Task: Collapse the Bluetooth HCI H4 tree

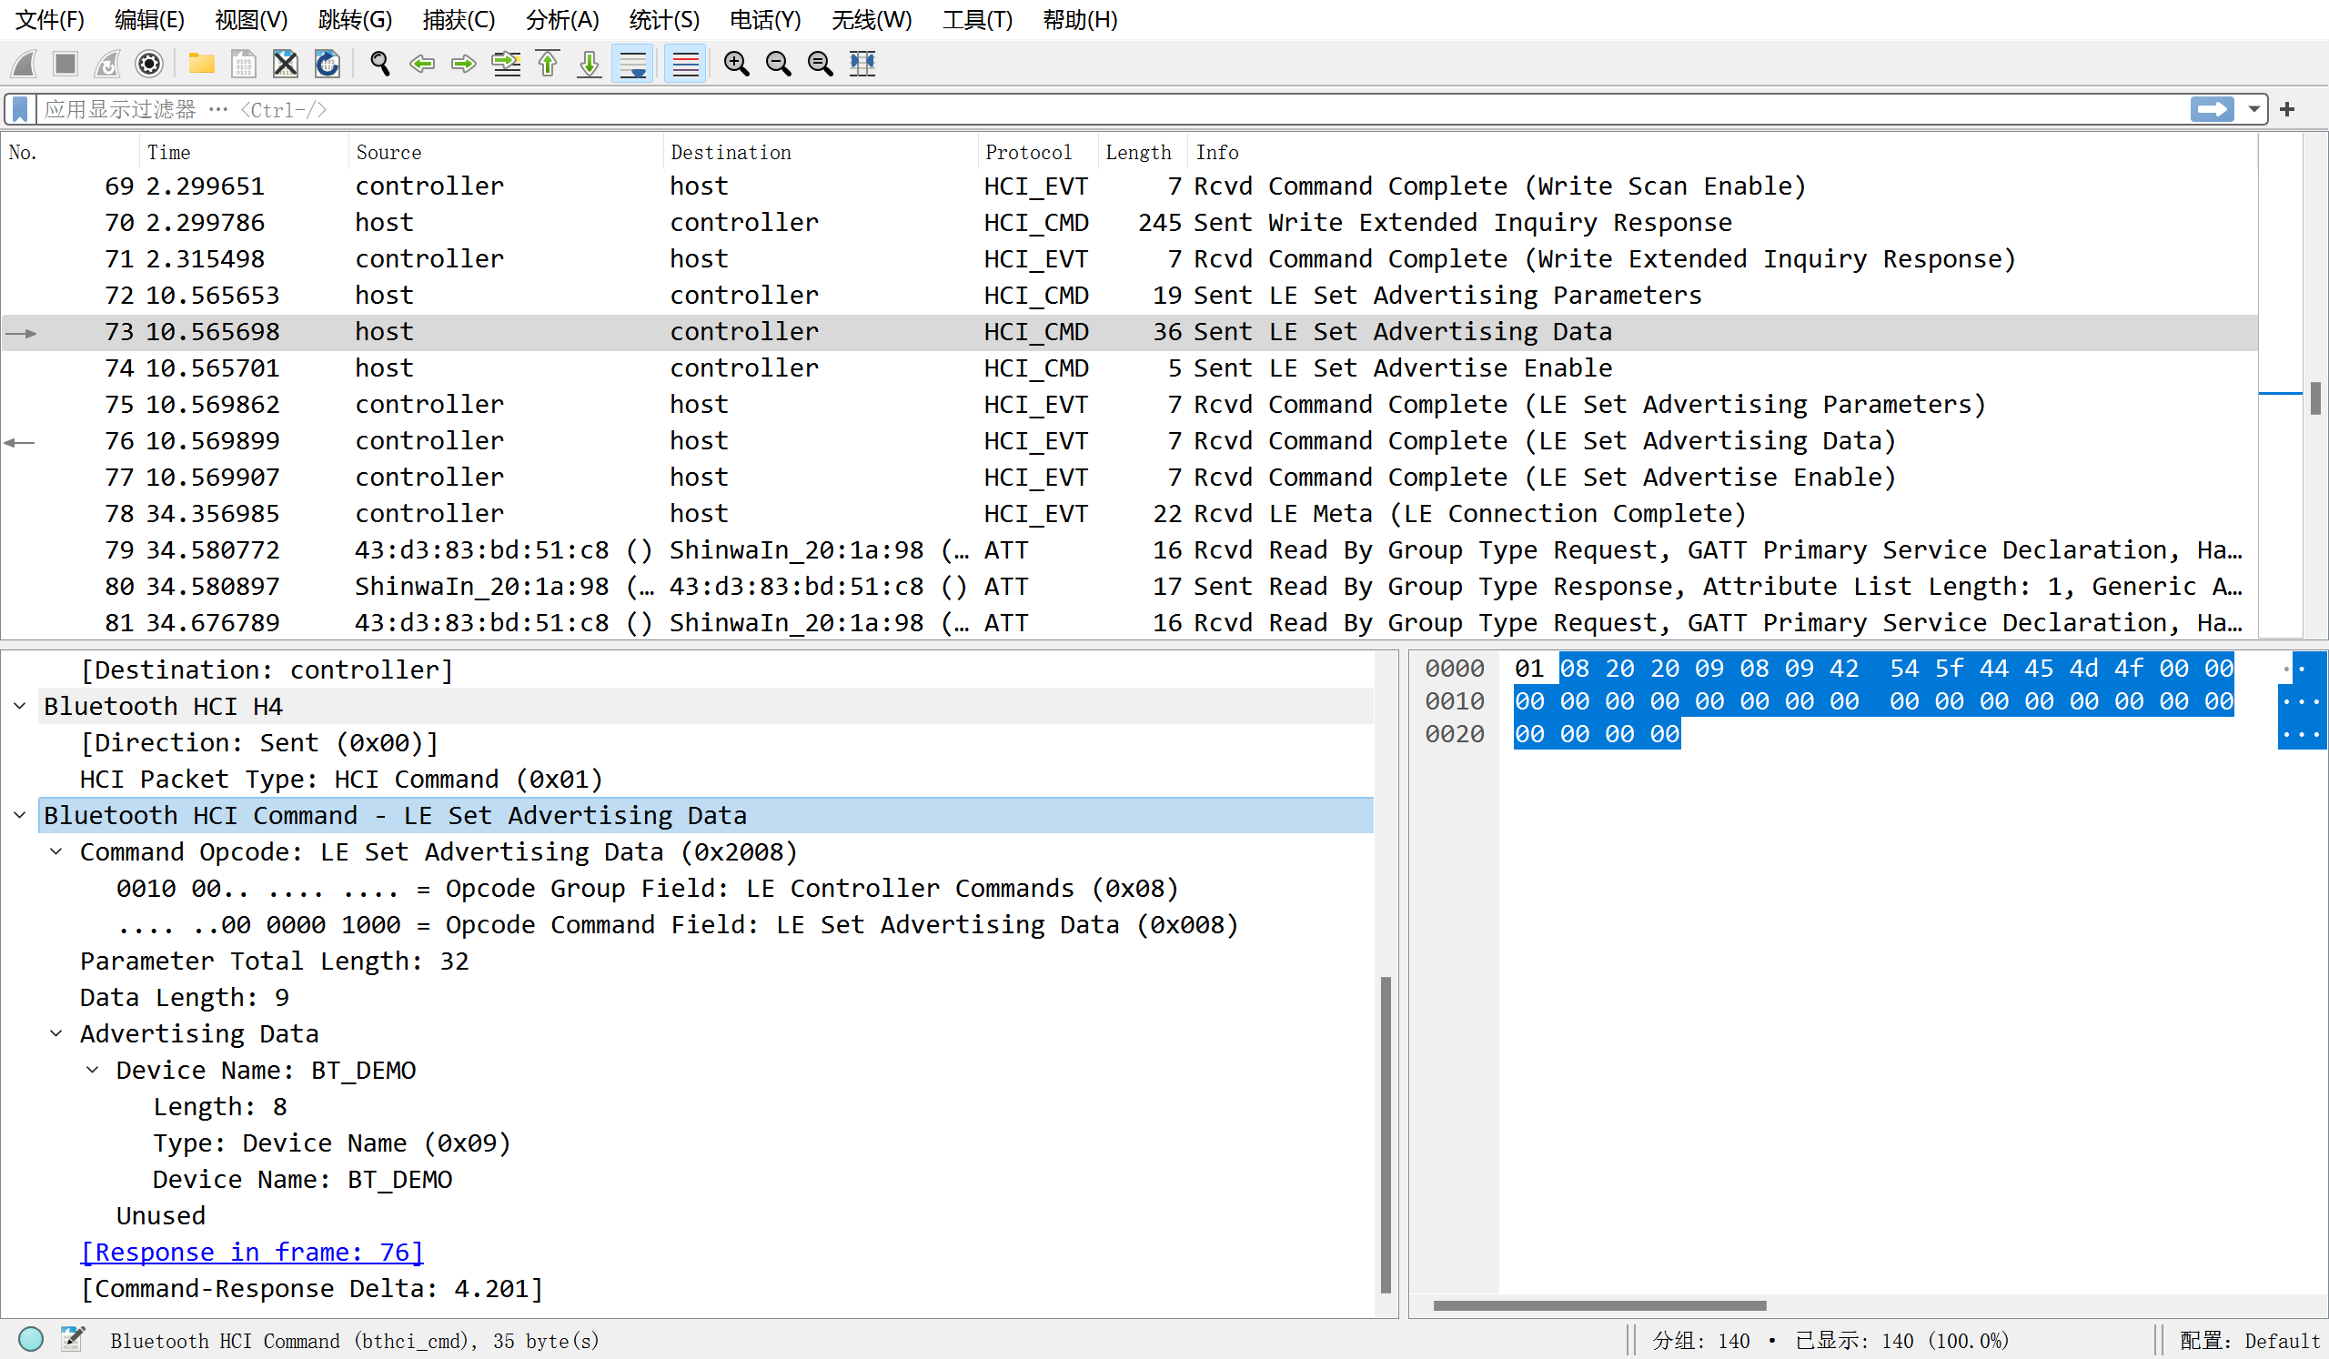Action: (19, 706)
